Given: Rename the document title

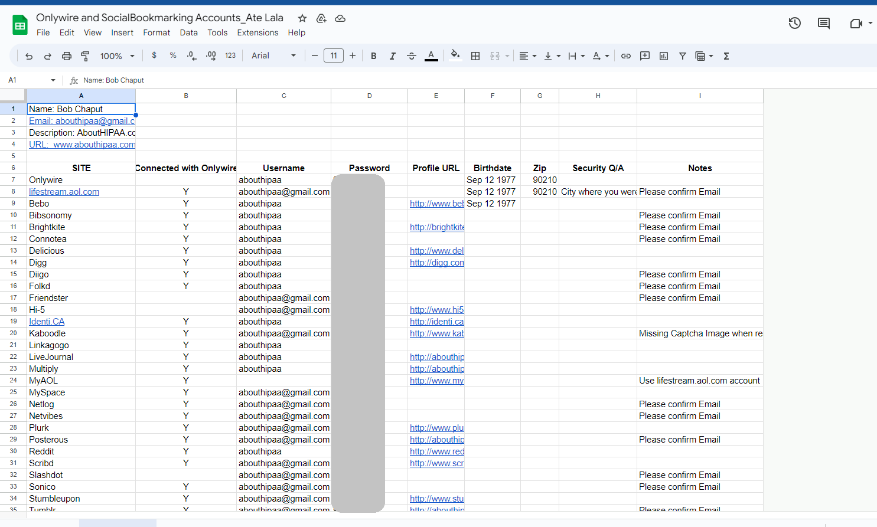Looking at the screenshot, I should click(159, 18).
